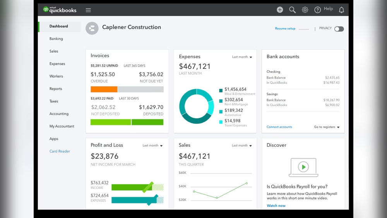The height and width of the screenshot is (218, 387).
Task: Click the Automotive legend swatch
Action: tap(221, 112)
